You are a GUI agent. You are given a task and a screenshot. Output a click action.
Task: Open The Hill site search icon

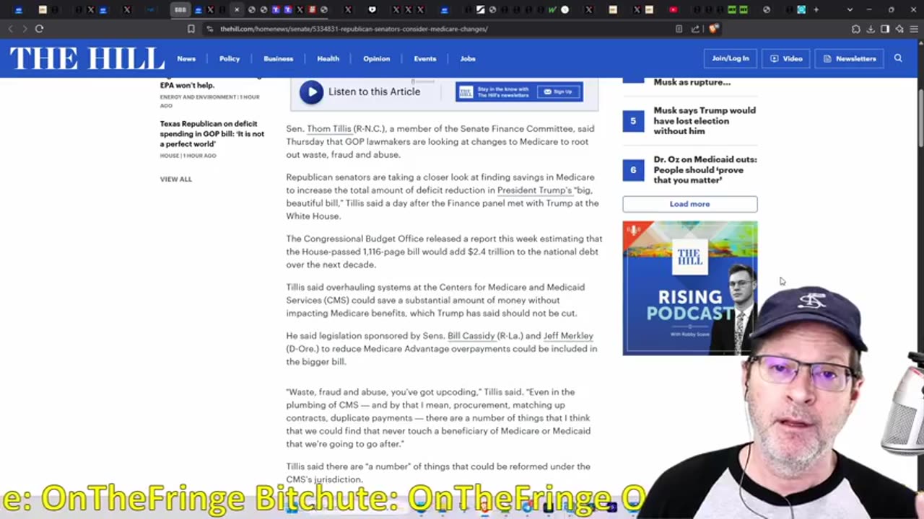click(898, 58)
